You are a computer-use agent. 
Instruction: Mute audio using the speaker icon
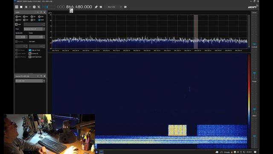coord(39,7)
